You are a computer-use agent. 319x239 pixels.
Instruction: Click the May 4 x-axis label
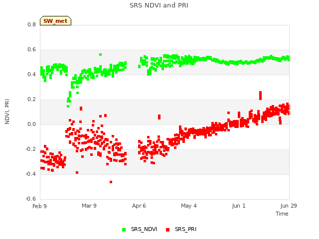click(x=189, y=206)
